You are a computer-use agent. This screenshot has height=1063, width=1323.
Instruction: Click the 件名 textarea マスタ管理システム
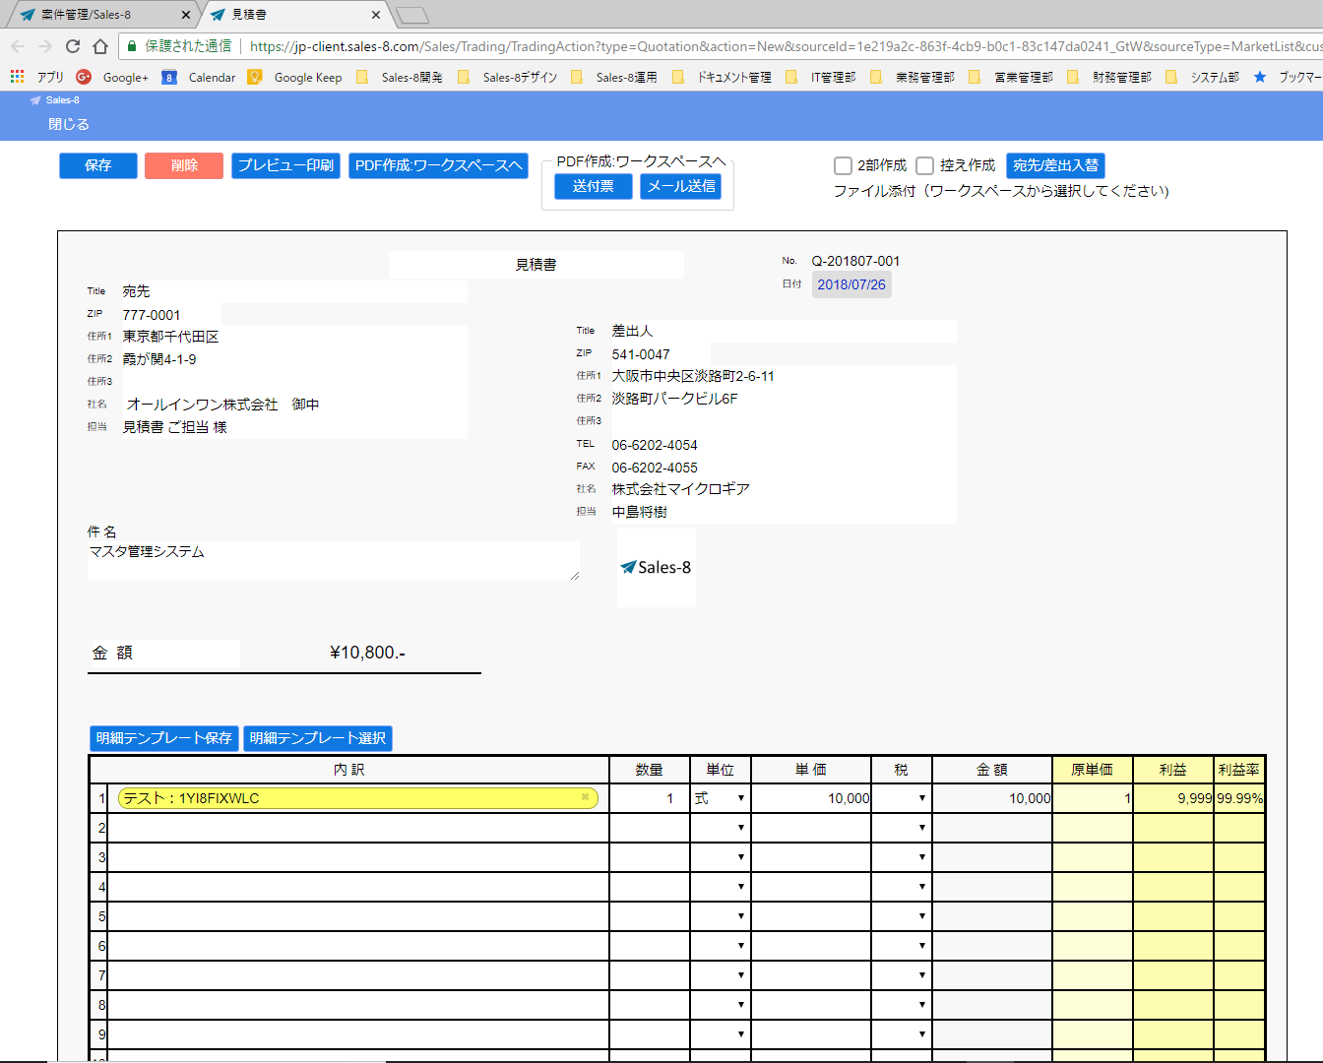click(333, 561)
